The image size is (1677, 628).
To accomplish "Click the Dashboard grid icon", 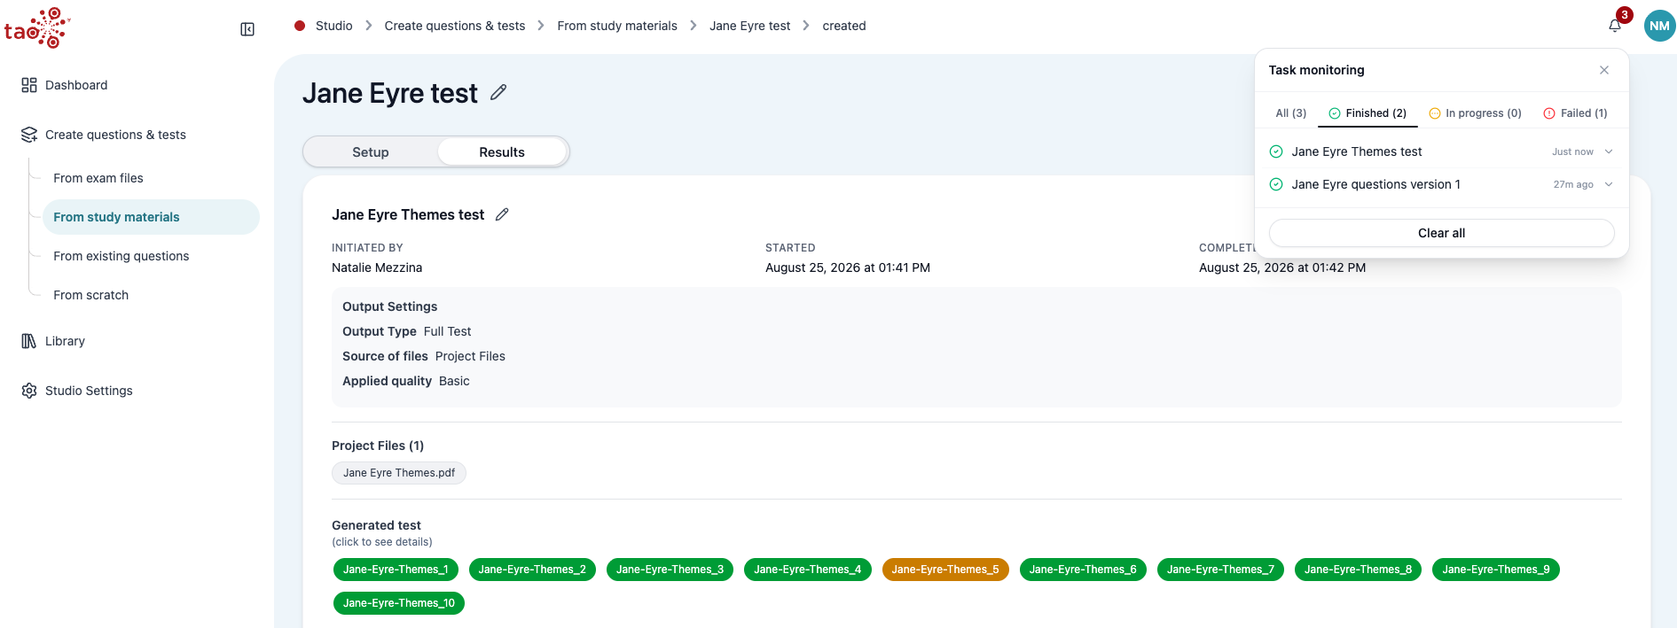I will [x=29, y=85].
